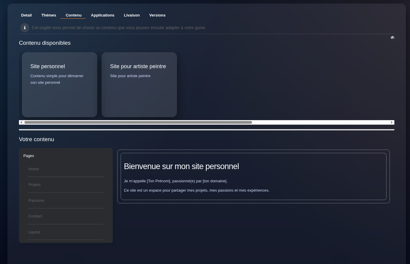
Task: Select the Home page in Pages list
Action: point(34,169)
